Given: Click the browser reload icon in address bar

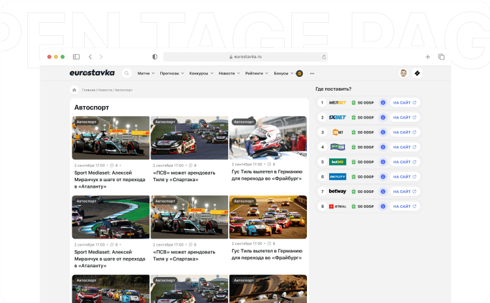Looking at the screenshot, I should tap(324, 57).
